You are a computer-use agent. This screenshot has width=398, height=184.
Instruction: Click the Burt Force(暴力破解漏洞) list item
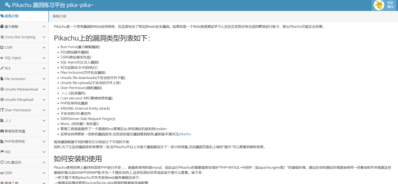[80, 47]
